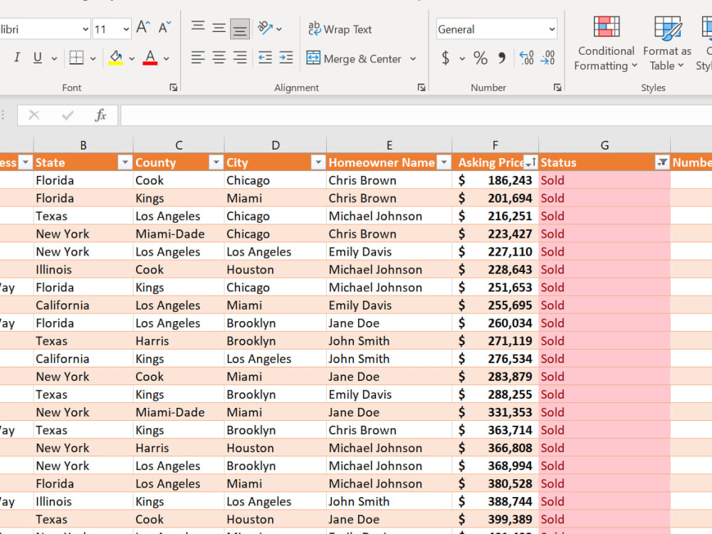Align text right
This screenshot has width=712, height=534.
click(x=240, y=58)
